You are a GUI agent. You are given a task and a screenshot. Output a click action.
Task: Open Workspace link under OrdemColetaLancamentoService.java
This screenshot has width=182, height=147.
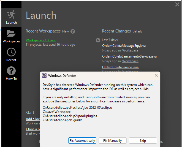click(130, 61)
